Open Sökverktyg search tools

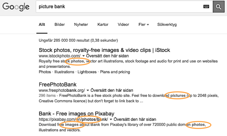pos(167,25)
